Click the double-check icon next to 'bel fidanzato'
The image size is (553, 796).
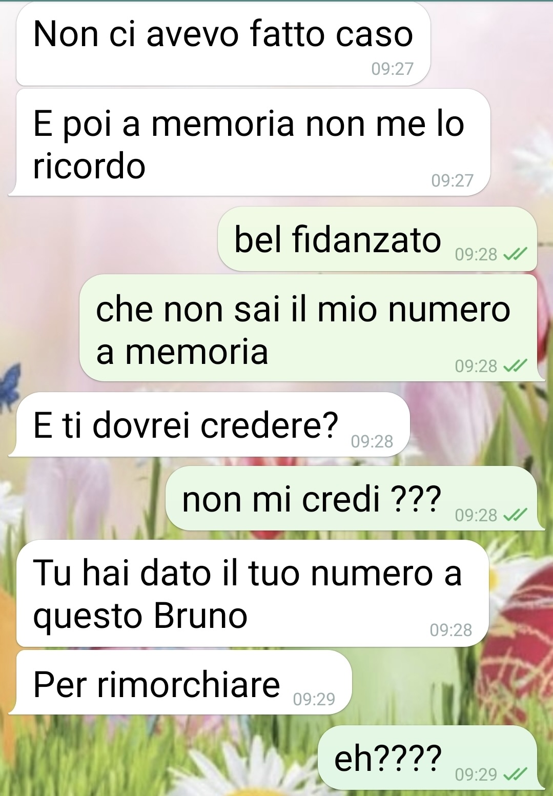[x=515, y=254]
